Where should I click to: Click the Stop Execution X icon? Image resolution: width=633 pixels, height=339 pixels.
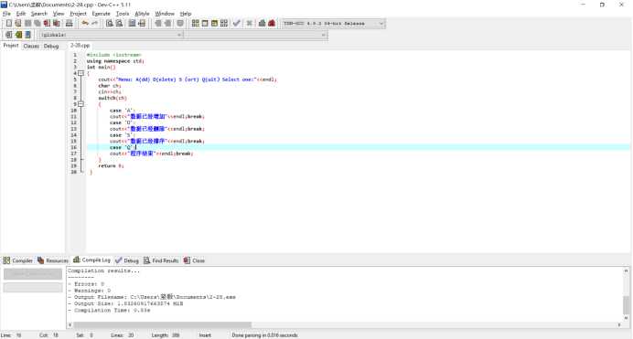(250, 24)
